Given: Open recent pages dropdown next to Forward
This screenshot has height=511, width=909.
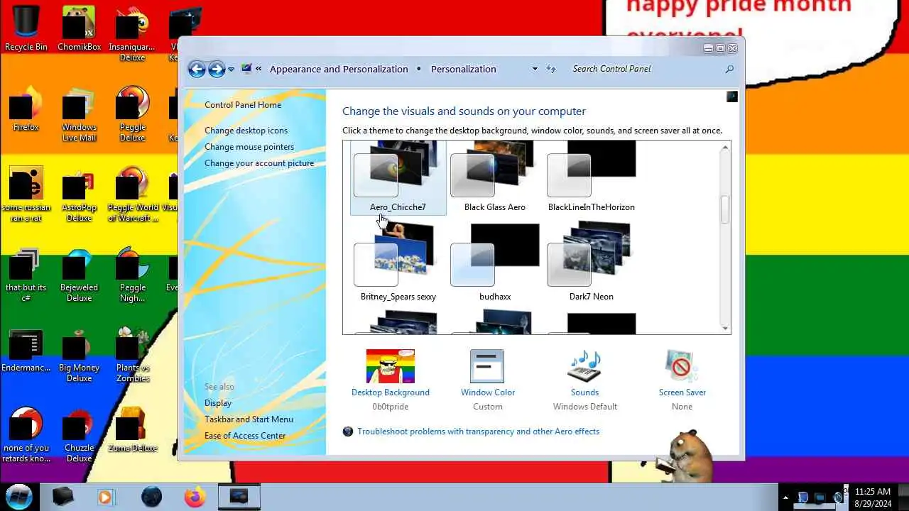Looking at the screenshot, I should [x=231, y=70].
